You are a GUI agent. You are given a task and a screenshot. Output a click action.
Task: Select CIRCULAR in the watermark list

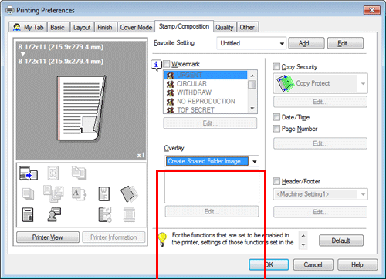pyautogui.click(x=205, y=84)
